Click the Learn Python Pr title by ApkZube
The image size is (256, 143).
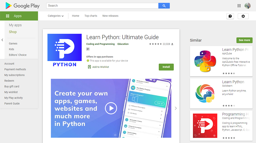pyautogui.click(x=235, y=50)
